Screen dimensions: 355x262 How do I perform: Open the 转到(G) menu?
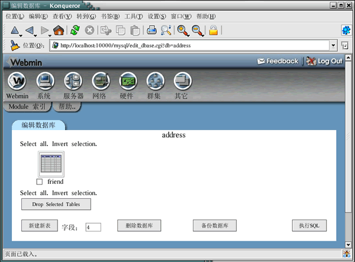[86, 17]
